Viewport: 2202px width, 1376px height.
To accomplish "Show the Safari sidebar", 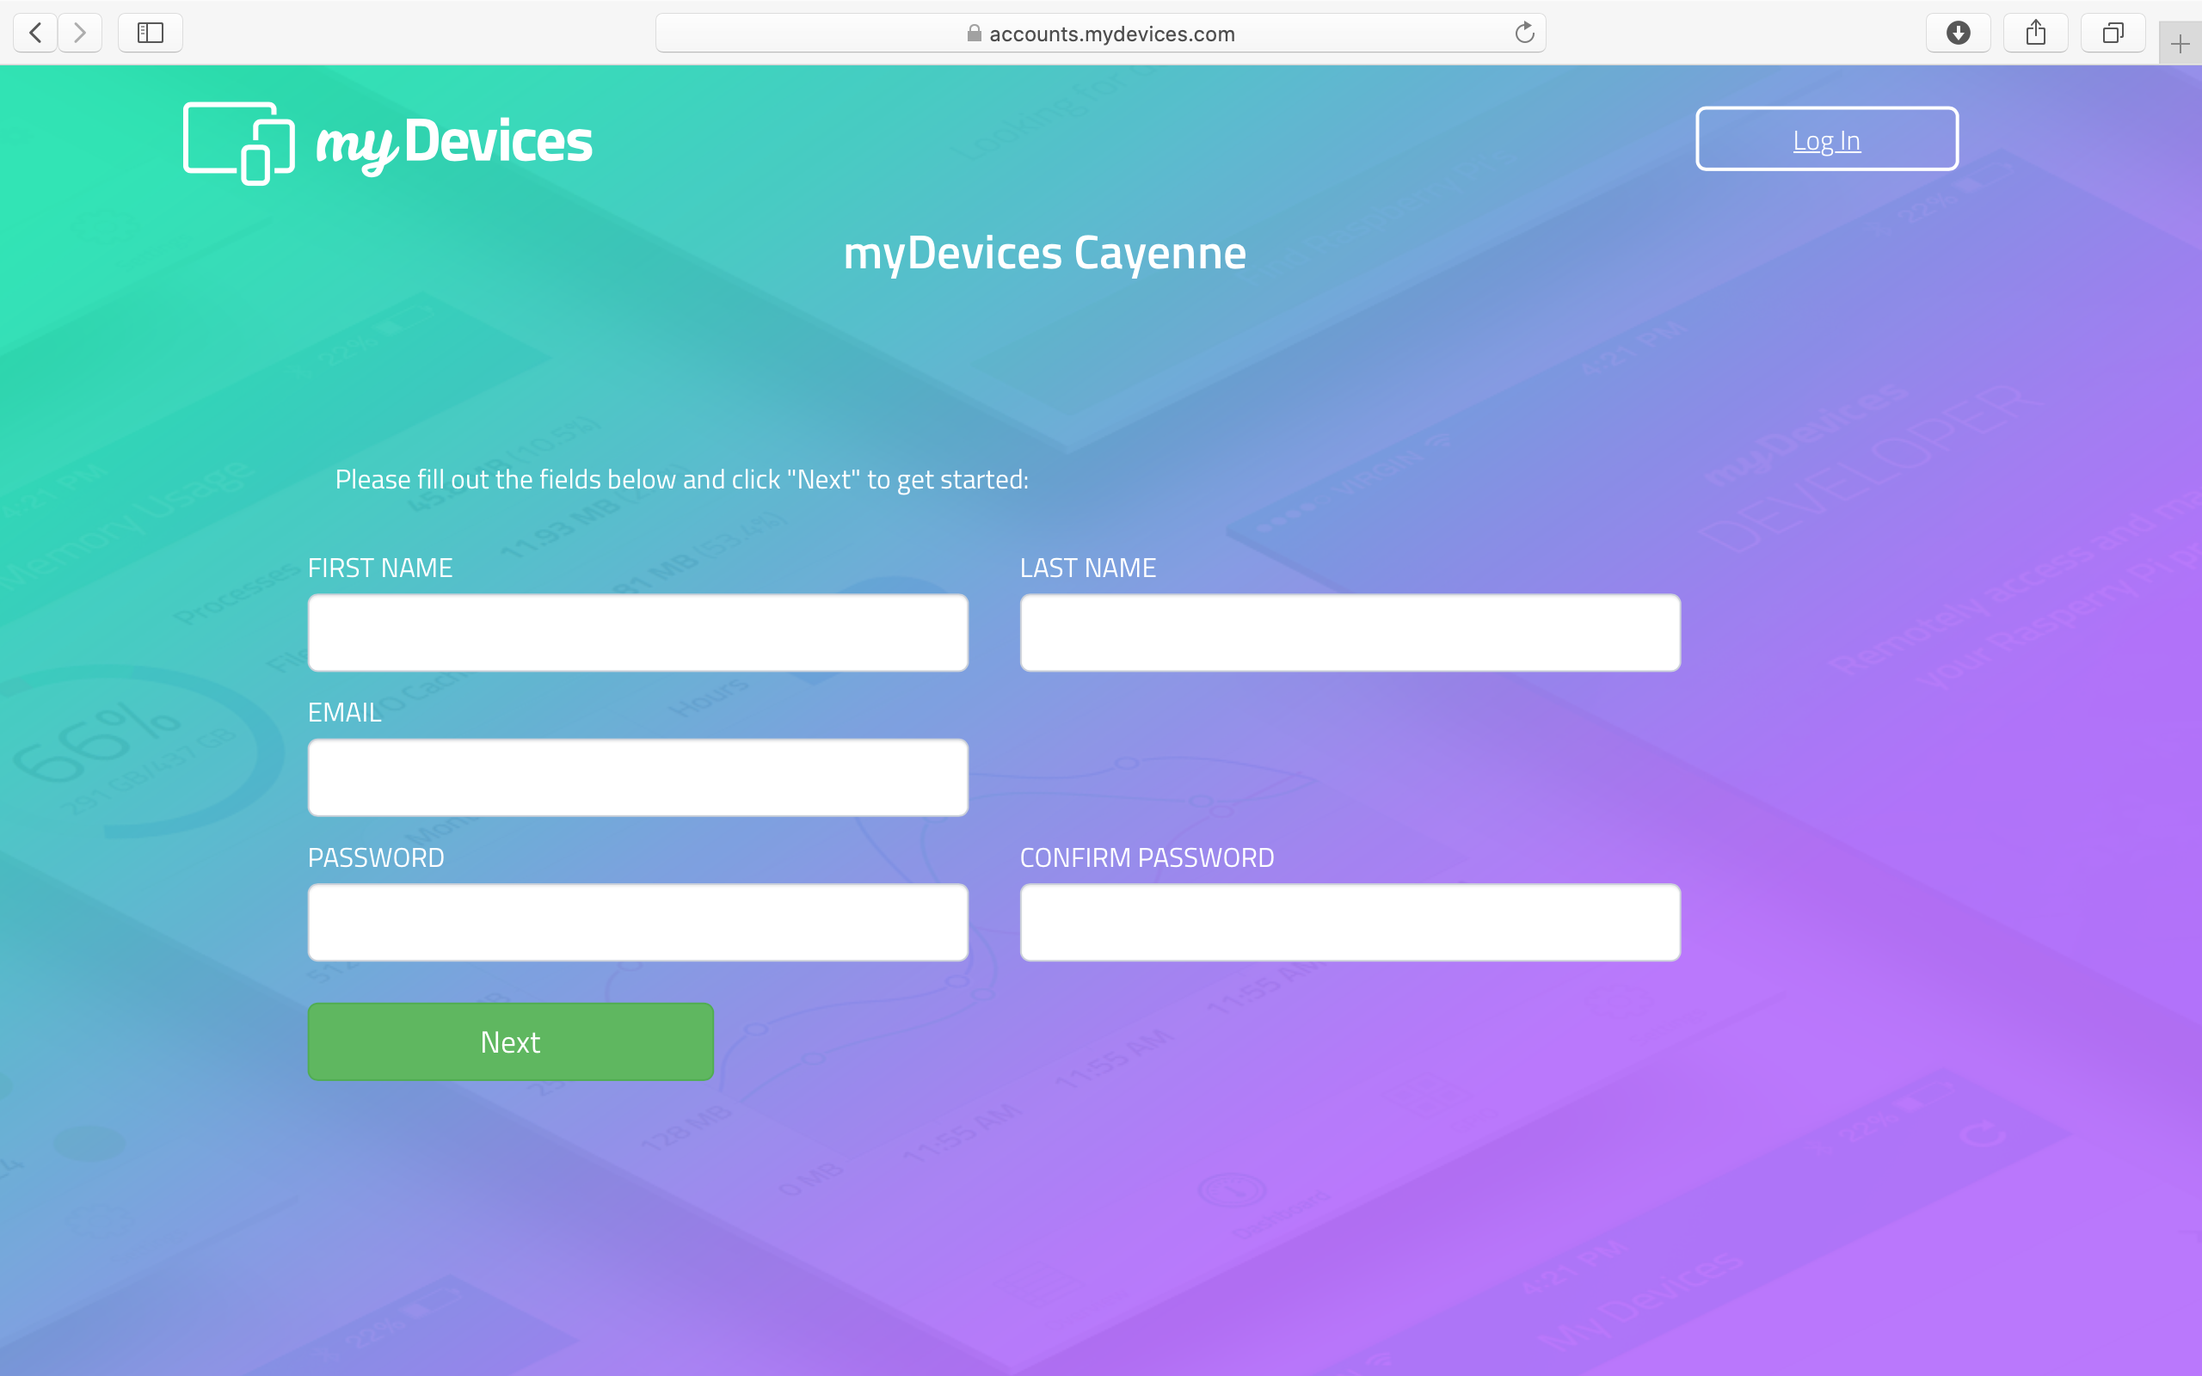I will click(x=151, y=34).
